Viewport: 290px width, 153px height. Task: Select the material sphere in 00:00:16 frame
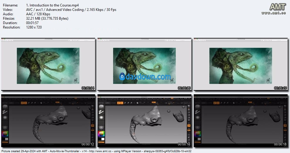pos(101,127)
